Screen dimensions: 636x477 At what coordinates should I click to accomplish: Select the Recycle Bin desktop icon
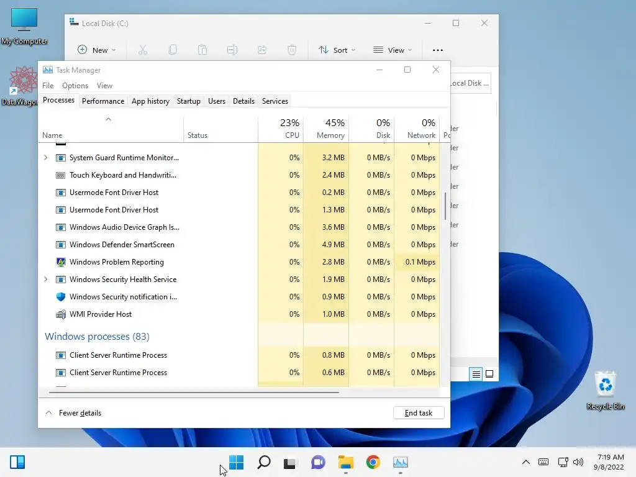tap(605, 390)
